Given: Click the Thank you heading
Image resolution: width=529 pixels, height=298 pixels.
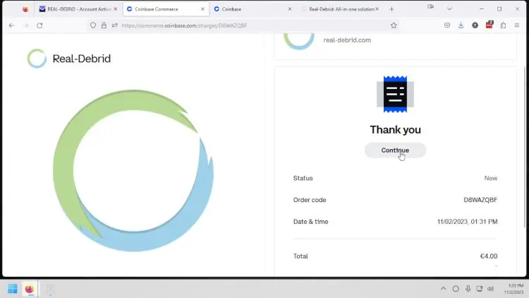Looking at the screenshot, I should coord(395,130).
